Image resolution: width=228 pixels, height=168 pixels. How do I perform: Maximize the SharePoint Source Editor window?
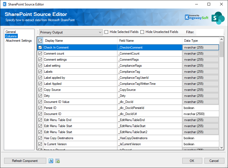click(x=209, y=4)
